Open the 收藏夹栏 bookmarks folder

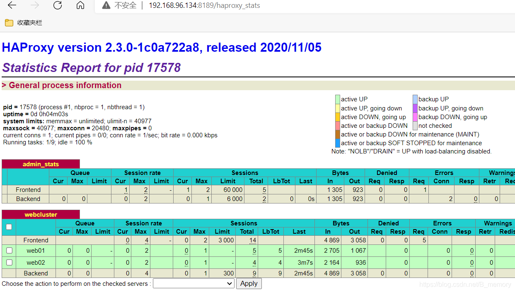[24, 23]
